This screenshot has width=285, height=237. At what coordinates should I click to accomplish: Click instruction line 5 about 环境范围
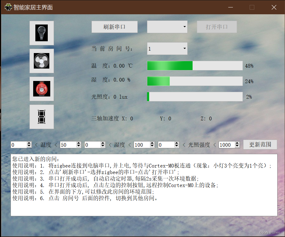coord(83,192)
